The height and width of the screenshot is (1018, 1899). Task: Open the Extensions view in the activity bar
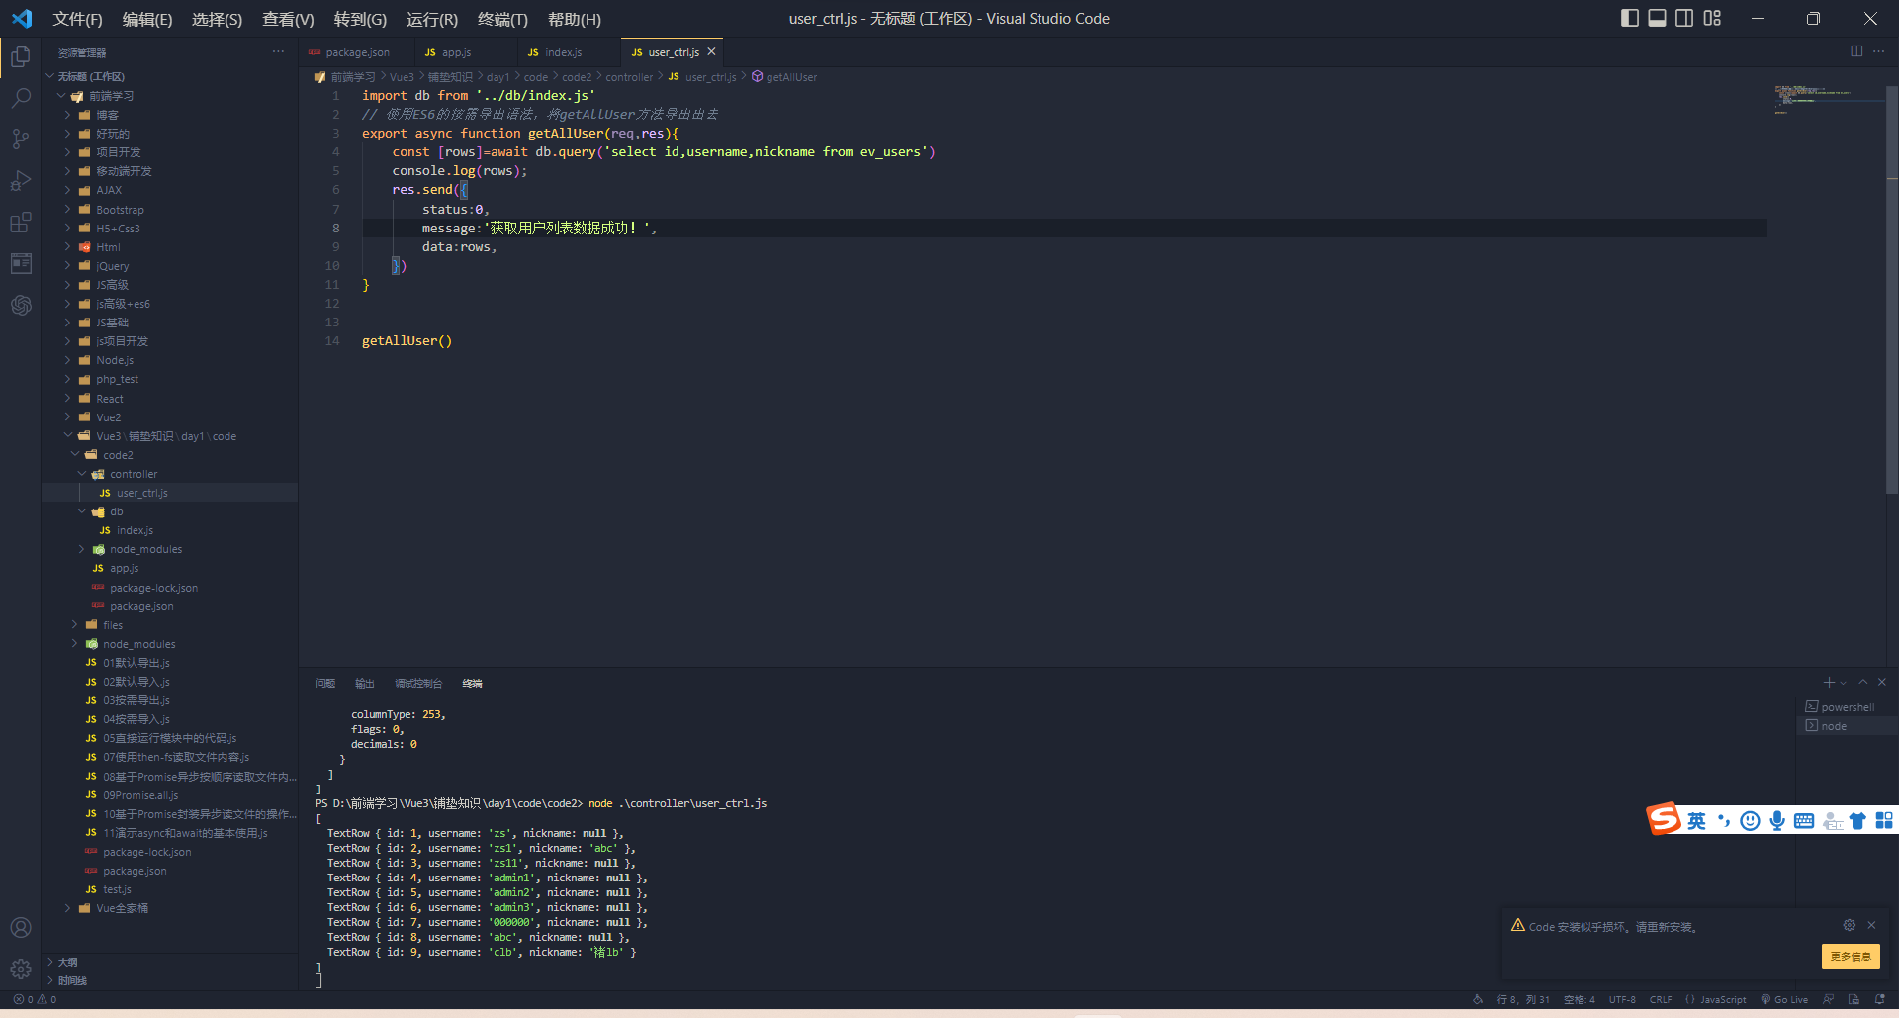(21, 222)
